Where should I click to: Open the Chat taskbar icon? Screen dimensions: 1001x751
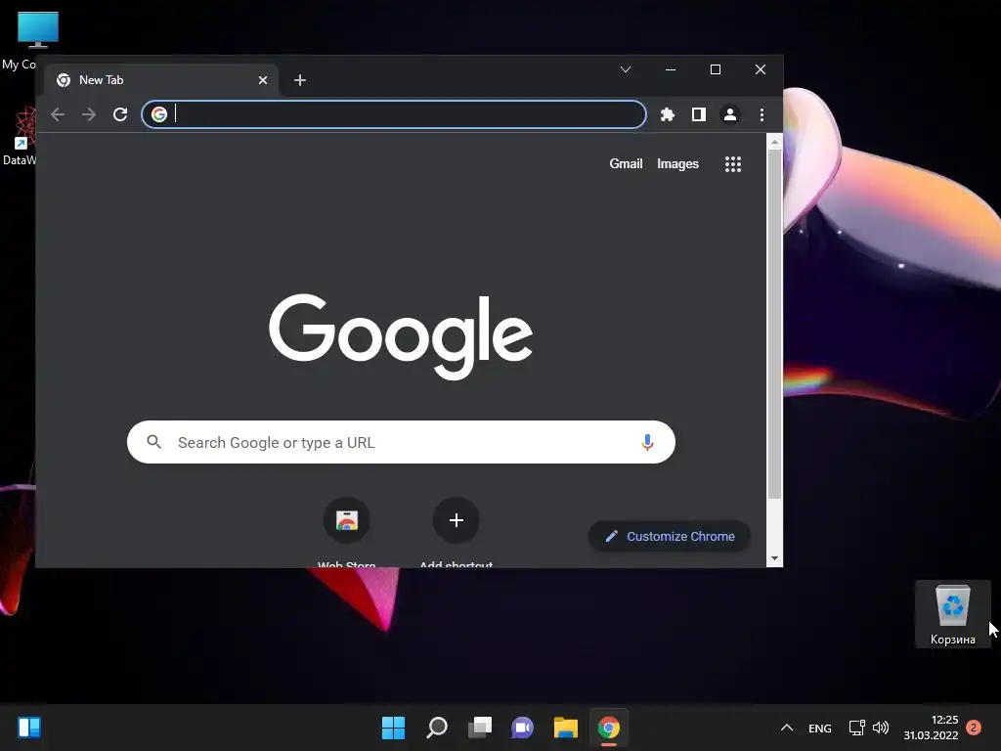click(x=522, y=728)
